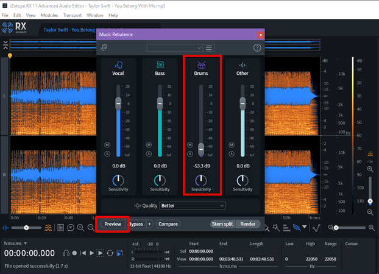The height and width of the screenshot is (274, 379).
Task: Solo the Other stem
Action: tap(232, 153)
